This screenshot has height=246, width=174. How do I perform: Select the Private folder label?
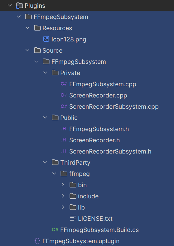click(70, 73)
